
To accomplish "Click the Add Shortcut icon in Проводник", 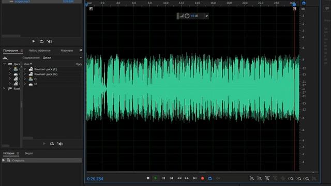I will pyautogui.click(x=5, y=58).
